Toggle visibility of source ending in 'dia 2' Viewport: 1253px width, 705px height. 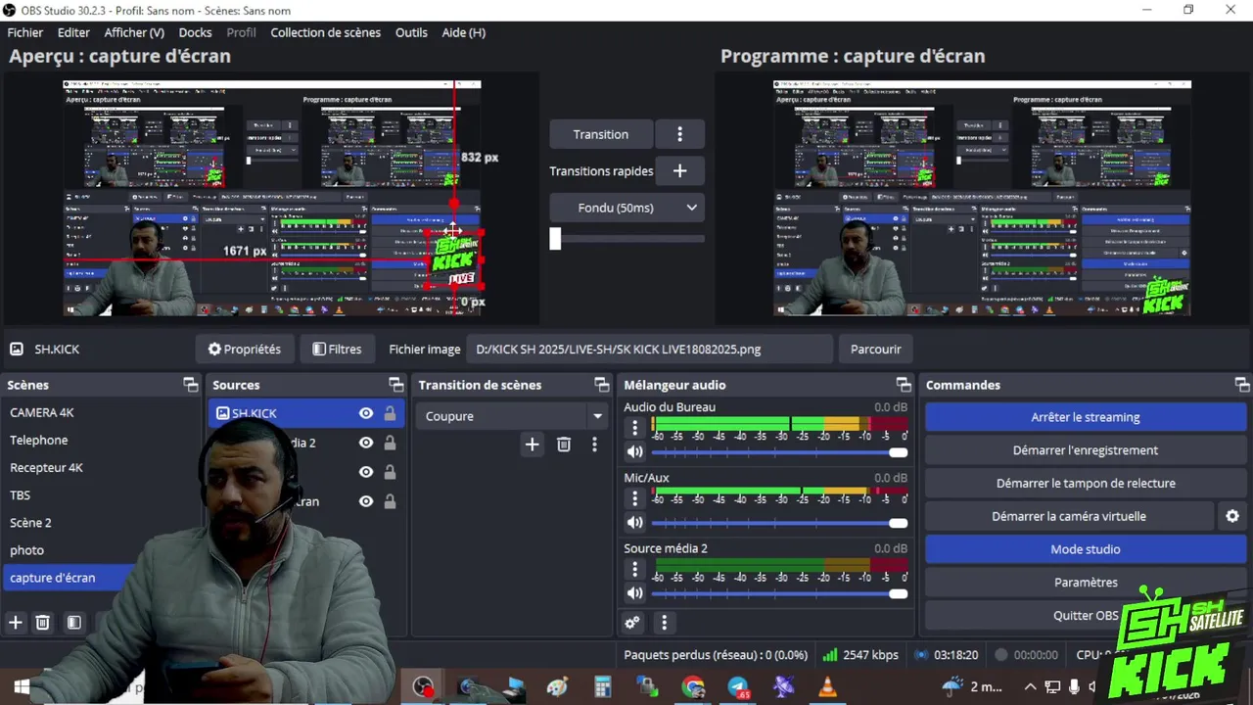366,443
